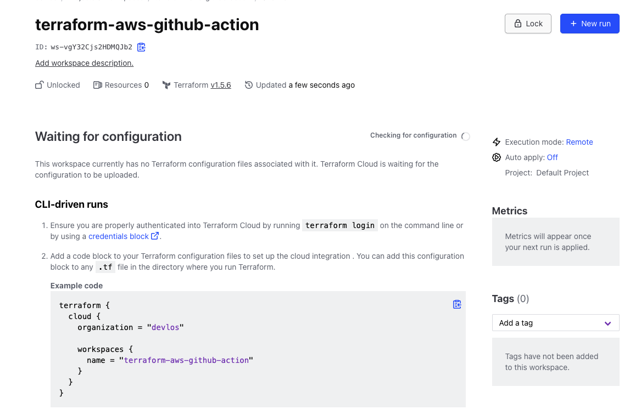Click the Terraform logo icon
Viewport: 641px width, 415px height.
point(166,85)
